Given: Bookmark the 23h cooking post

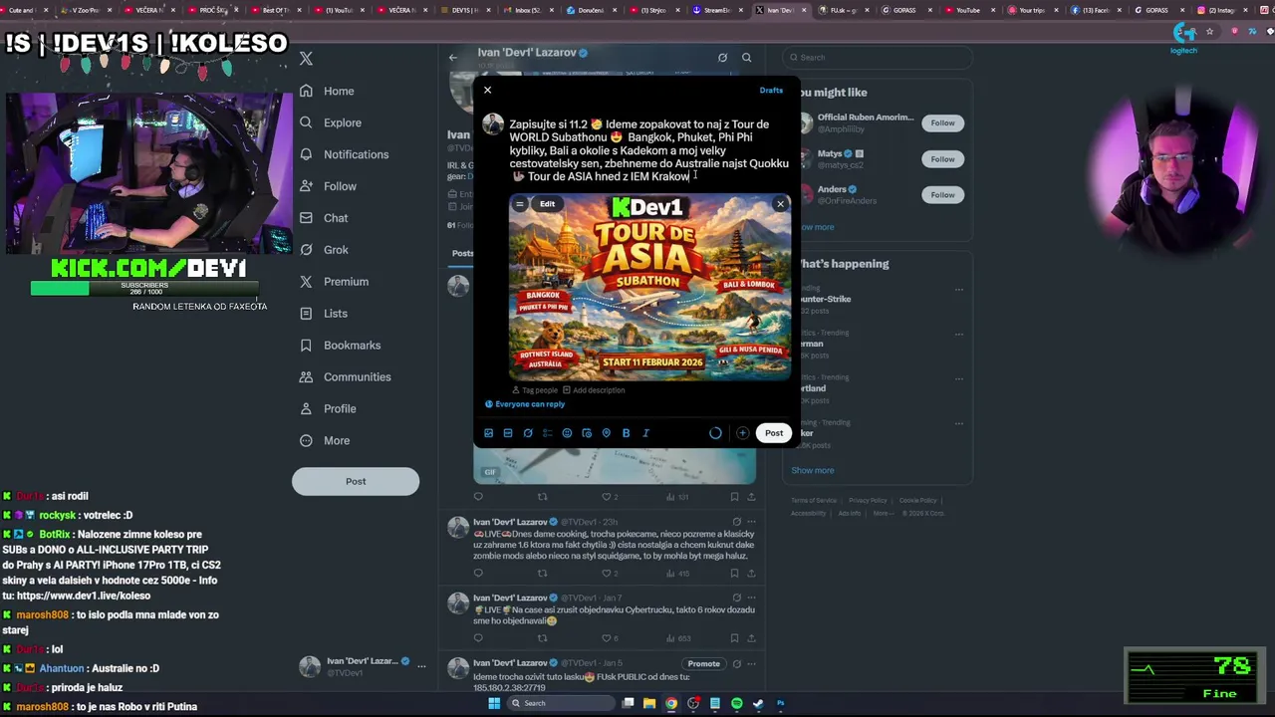Looking at the screenshot, I should tap(734, 574).
